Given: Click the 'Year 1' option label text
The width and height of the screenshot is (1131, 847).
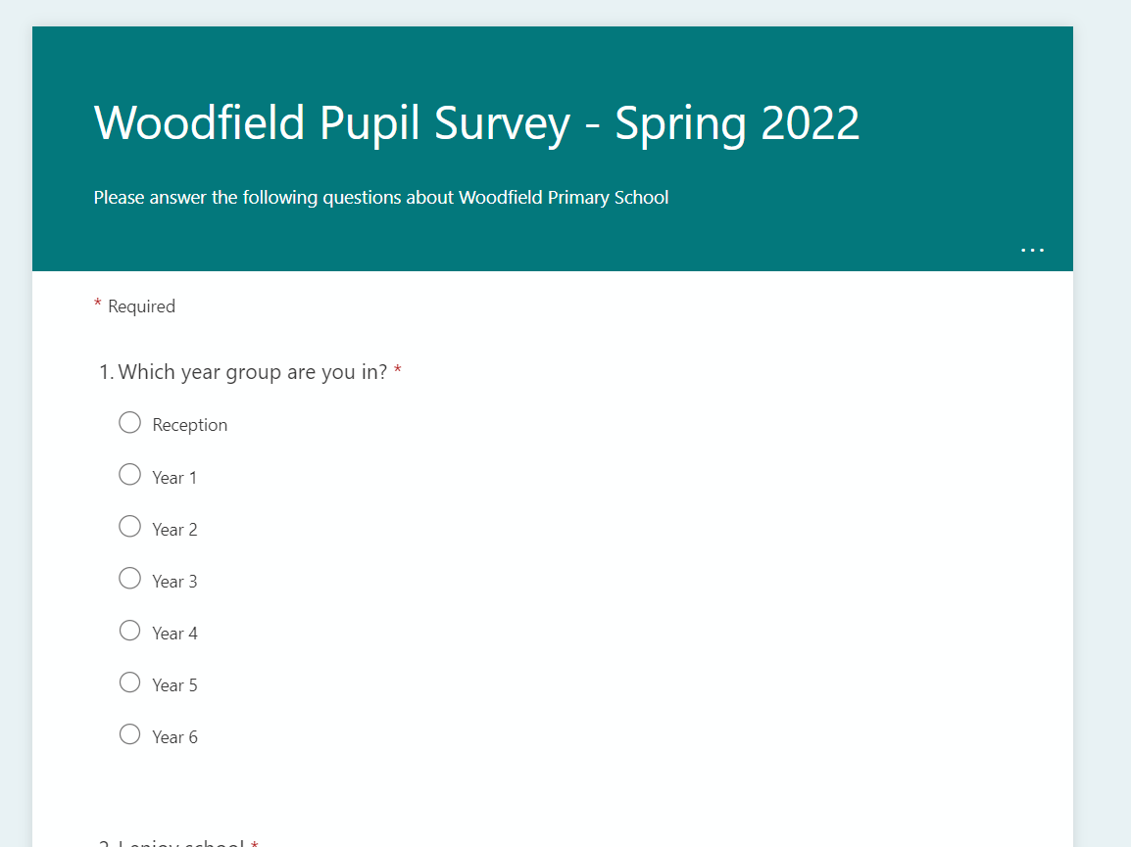Looking at the screenshot, I should coord(174,478).
